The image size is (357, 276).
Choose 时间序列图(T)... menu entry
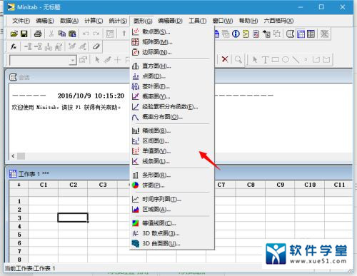pyautogui.click(x=172, y=199)
